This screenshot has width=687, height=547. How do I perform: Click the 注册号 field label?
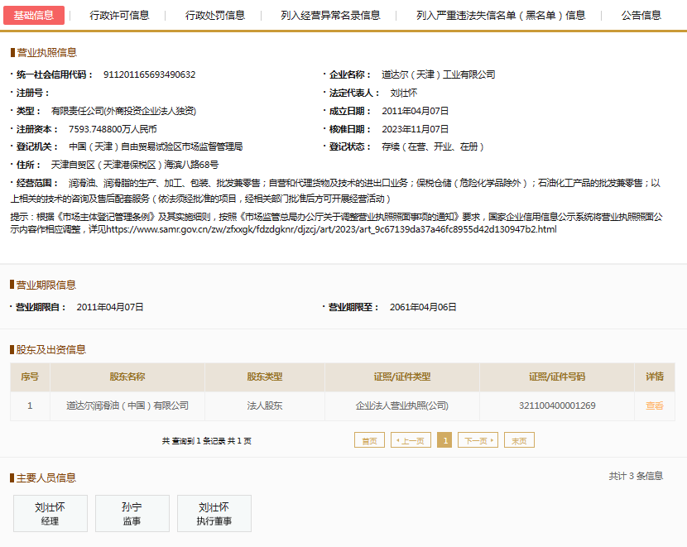pyautogui.click(x=32, y=94)
